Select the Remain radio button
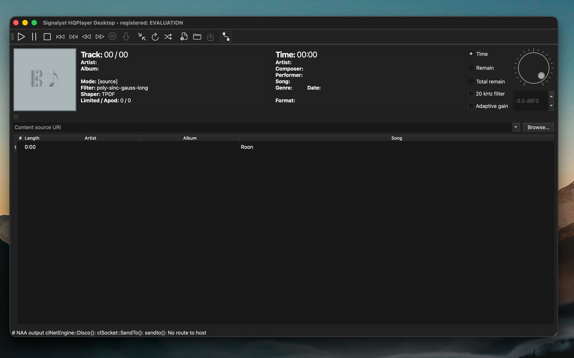574x358 pixels. coord(471,68)
